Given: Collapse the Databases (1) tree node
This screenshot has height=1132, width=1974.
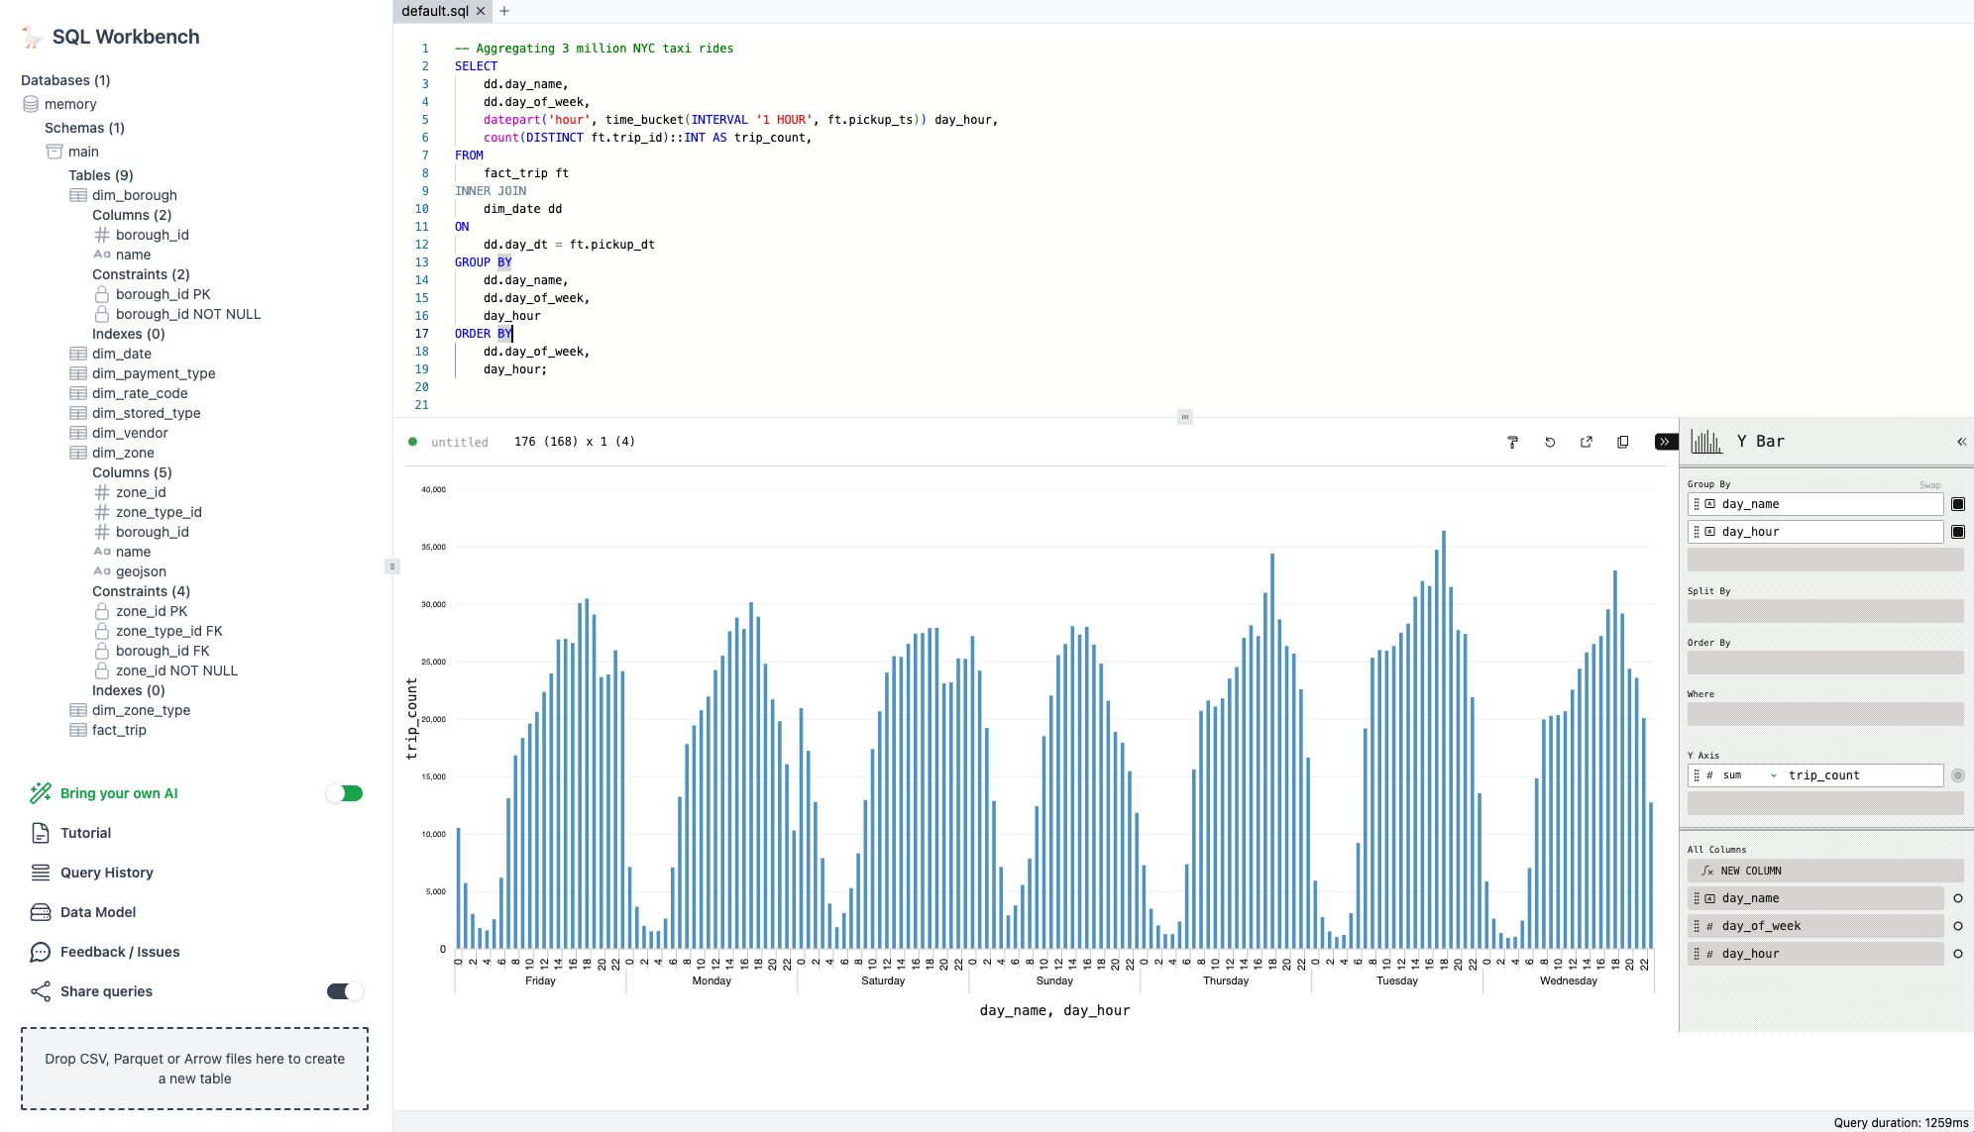Looking at the screenshot, I should pyautogui.click(x=65, y=80).
